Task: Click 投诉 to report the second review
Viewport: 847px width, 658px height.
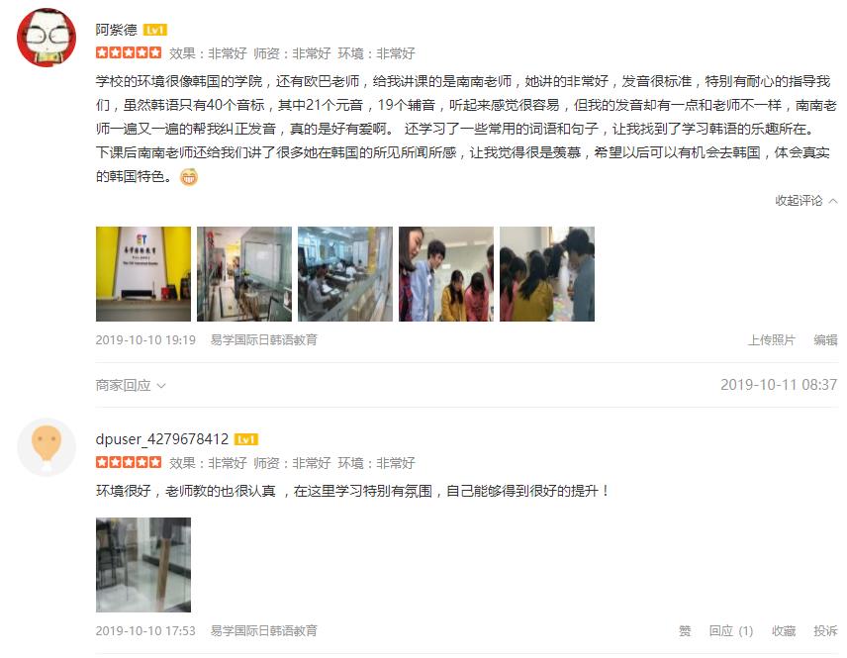Action: point(825,630)
